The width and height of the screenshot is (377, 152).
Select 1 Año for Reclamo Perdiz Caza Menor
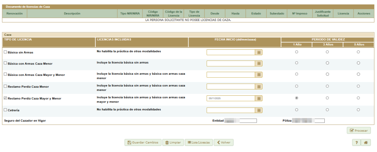point(296,86)
